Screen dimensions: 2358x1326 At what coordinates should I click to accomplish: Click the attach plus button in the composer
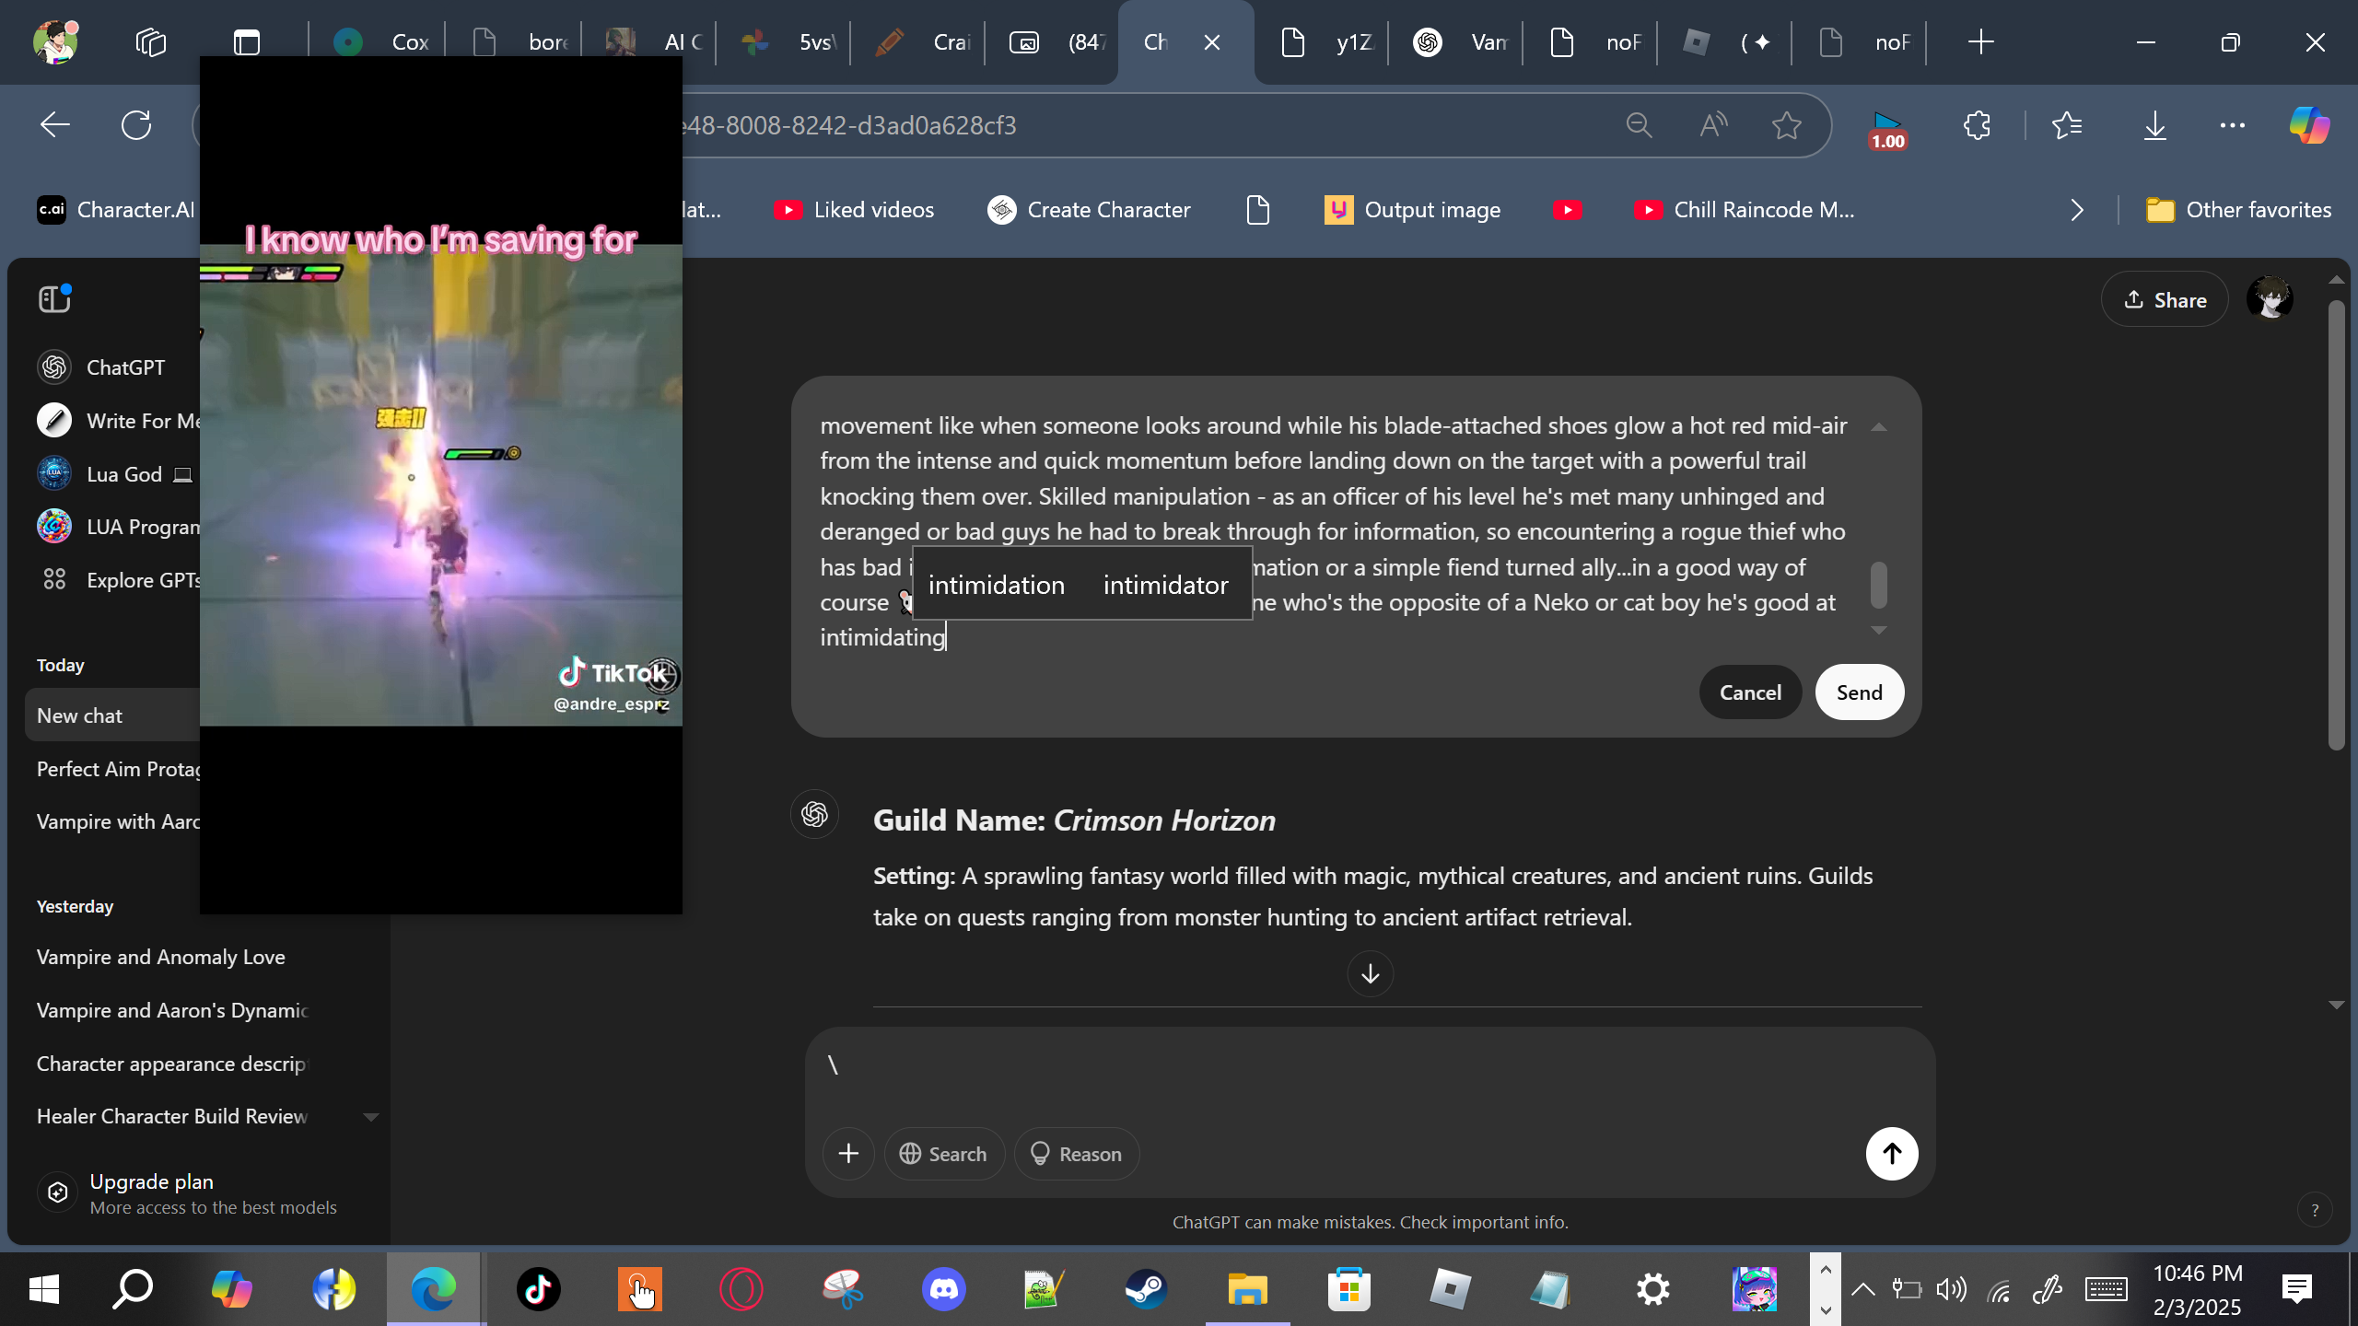pyautogui.click(x=848, y=1154)
